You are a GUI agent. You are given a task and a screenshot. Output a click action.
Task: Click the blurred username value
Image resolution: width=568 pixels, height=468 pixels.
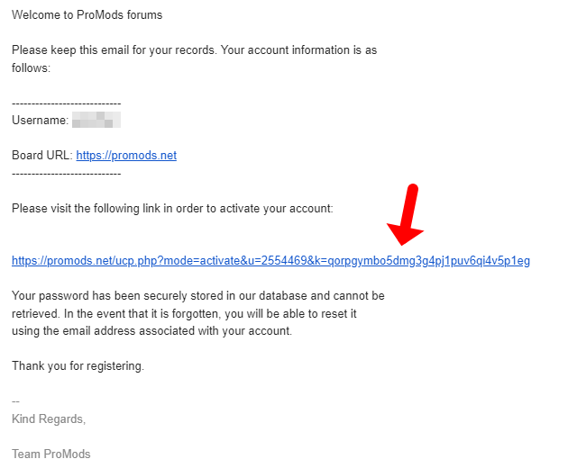96,120
